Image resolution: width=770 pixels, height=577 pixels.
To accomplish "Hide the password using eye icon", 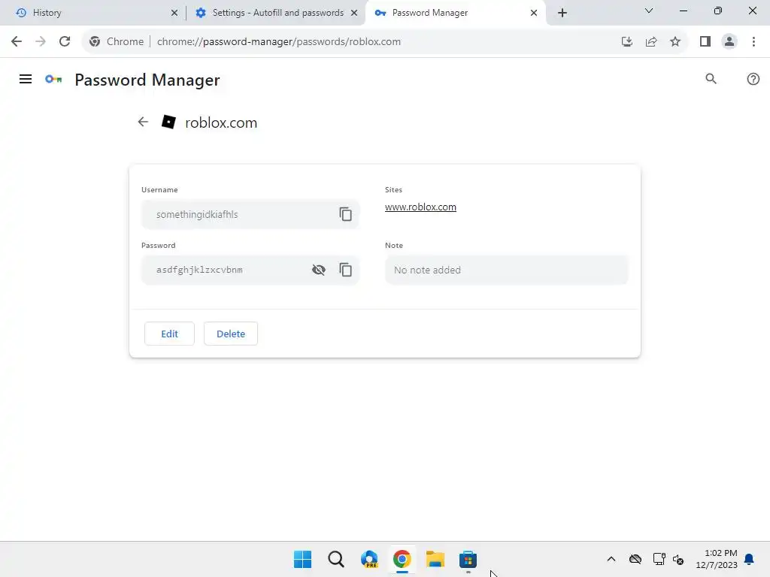I will point(319,270).
